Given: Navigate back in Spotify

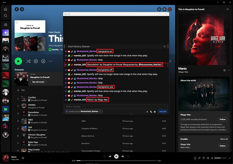Looking at the screenshot, I should (17, 9).
